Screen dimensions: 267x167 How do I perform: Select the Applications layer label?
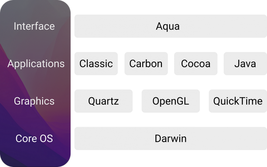36,64
